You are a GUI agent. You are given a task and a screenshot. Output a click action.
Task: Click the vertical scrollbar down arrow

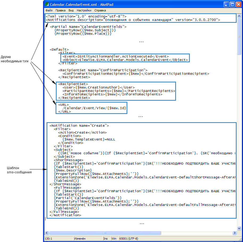pyautogui.click(x=239, y=228)
